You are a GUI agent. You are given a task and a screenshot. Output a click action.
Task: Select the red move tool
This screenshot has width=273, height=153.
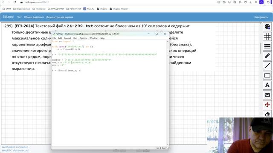point(267,105)
